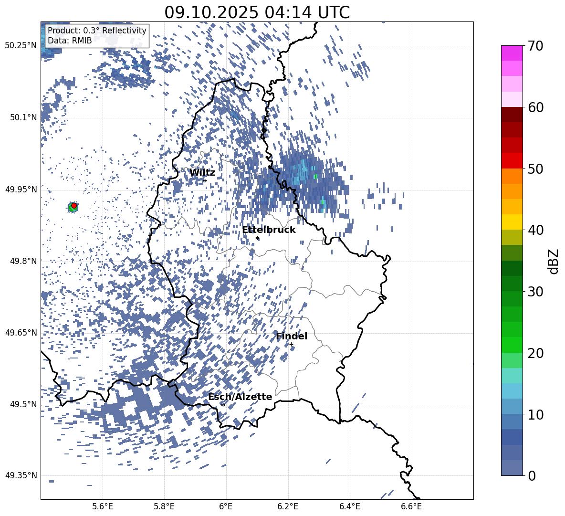
Task: Click the colorbar tick label 70
Action: click(x=536, y=46)
